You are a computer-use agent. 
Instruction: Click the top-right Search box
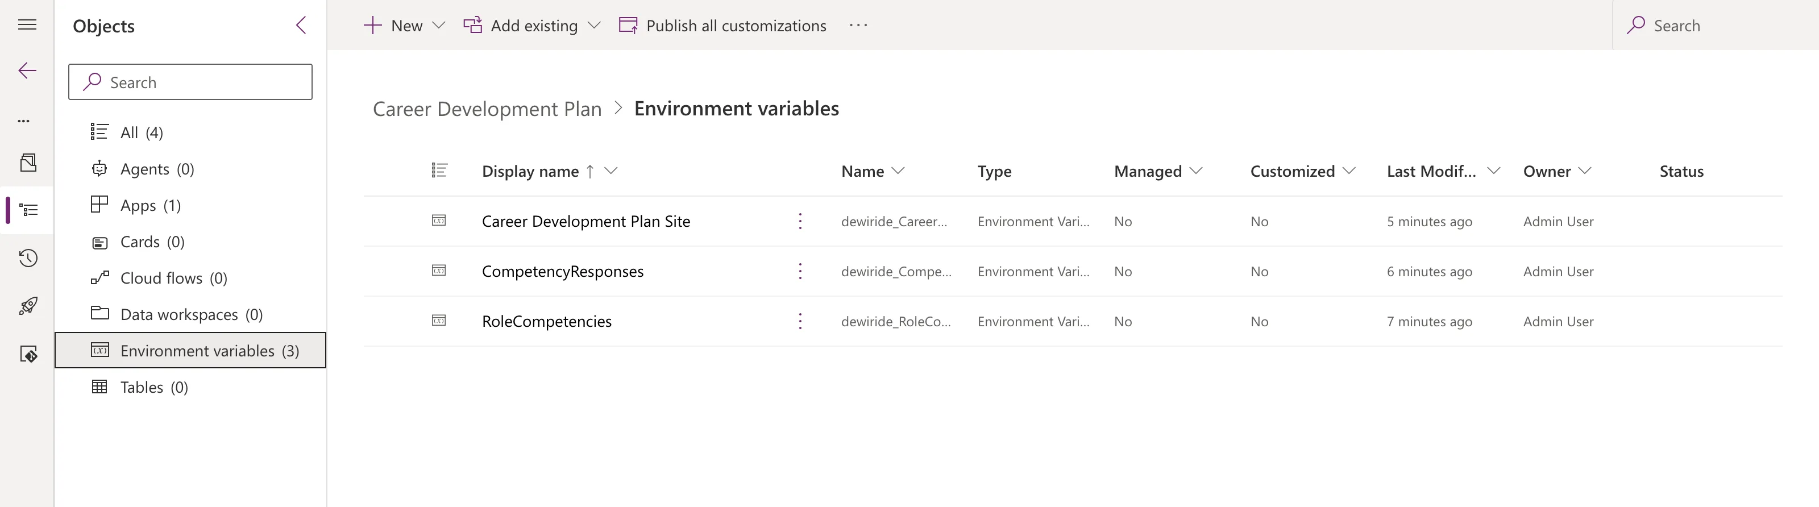tap(1716, 26)
